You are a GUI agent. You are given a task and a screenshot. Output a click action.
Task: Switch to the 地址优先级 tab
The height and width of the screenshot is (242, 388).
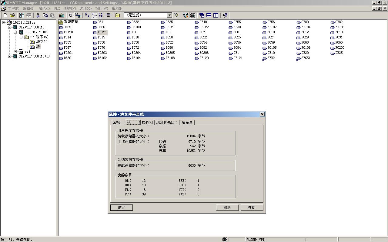pos(167,123)
